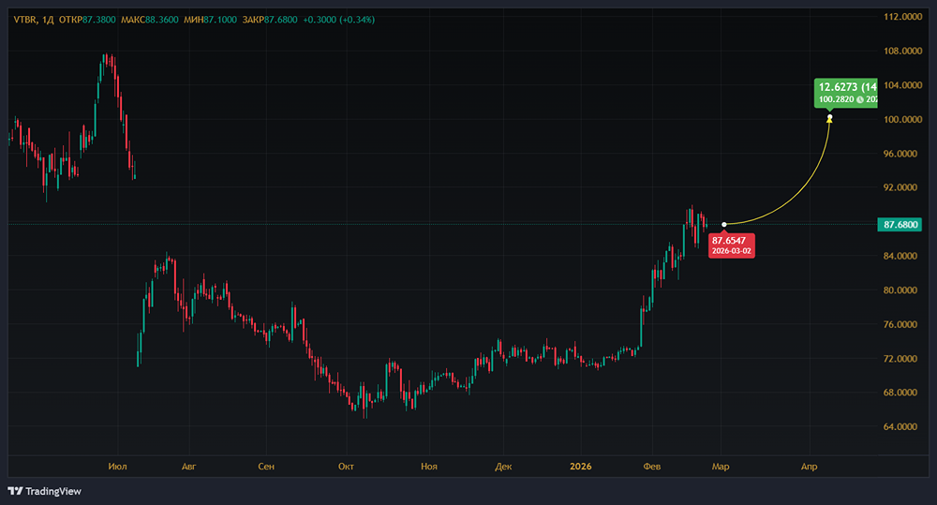Image resolution: width=937 pixels, height=505 pixels.
Task: Click the high price value 88.3600
Action: pyautogui.click(x=162, y=20)
